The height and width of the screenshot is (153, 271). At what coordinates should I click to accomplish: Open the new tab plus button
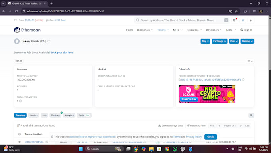coord(51,4)
